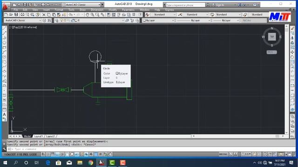Image resolution: width=298 pixels, height=167 pixels.
Task: Click the Plot printer icon in Standard toolbar
Action: 22,14
